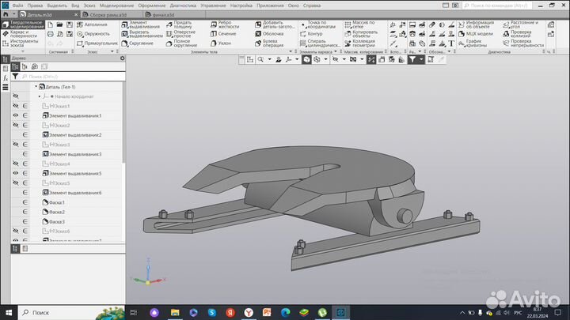Viewport: 570px width, 320px height.
Task: Expand the Начало координат tree node
Action: pos(40,96)
